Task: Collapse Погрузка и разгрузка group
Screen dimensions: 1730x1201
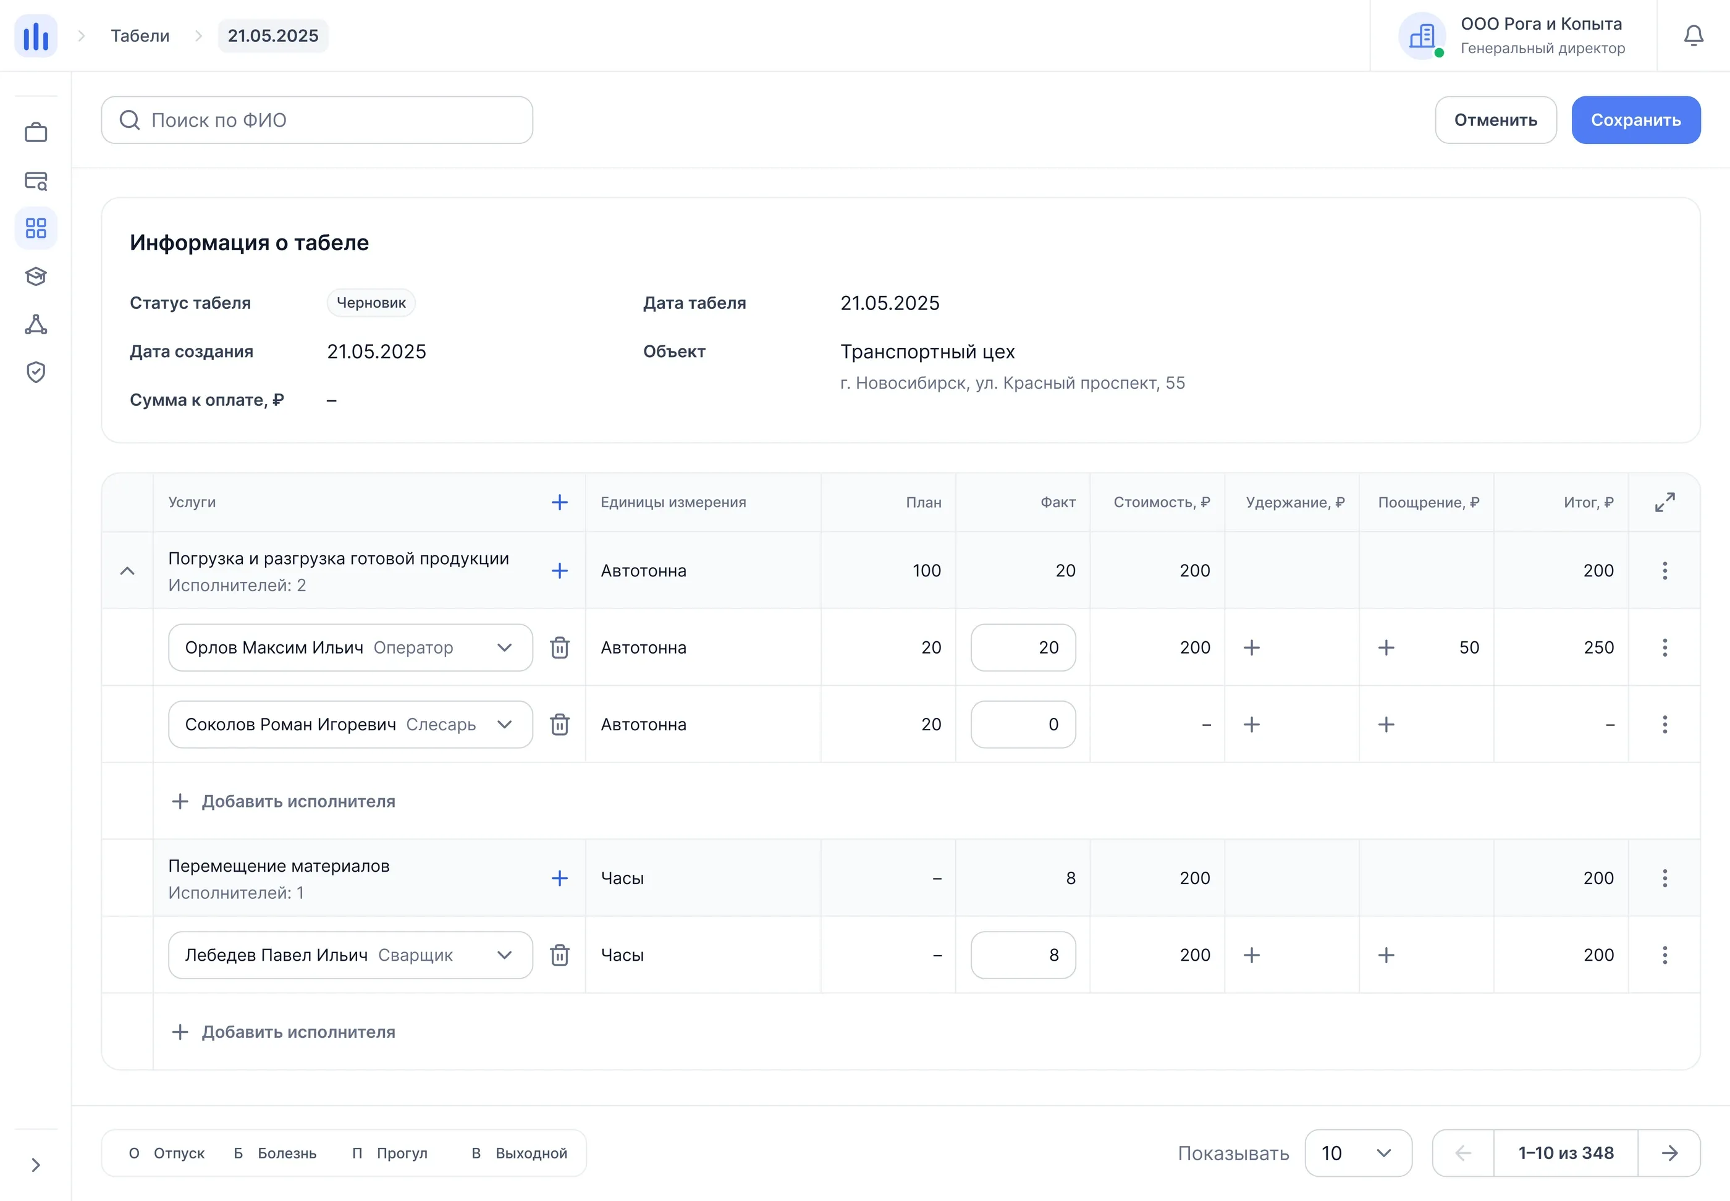Action: [x=127, y=570]
